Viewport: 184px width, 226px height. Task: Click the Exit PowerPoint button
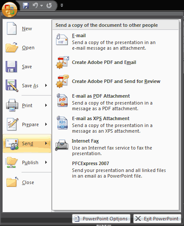157,219
